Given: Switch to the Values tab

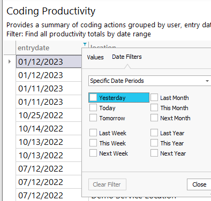Looking at the screenshot, I should [x=95, y=57].
